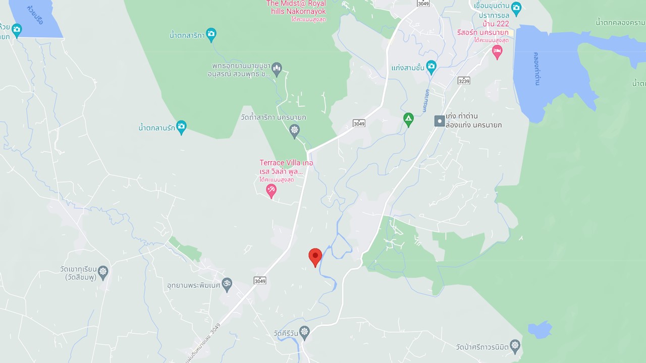The image size is (646, 363).
Task: Click the 3239 road number shield
Action: pos(464,81)
